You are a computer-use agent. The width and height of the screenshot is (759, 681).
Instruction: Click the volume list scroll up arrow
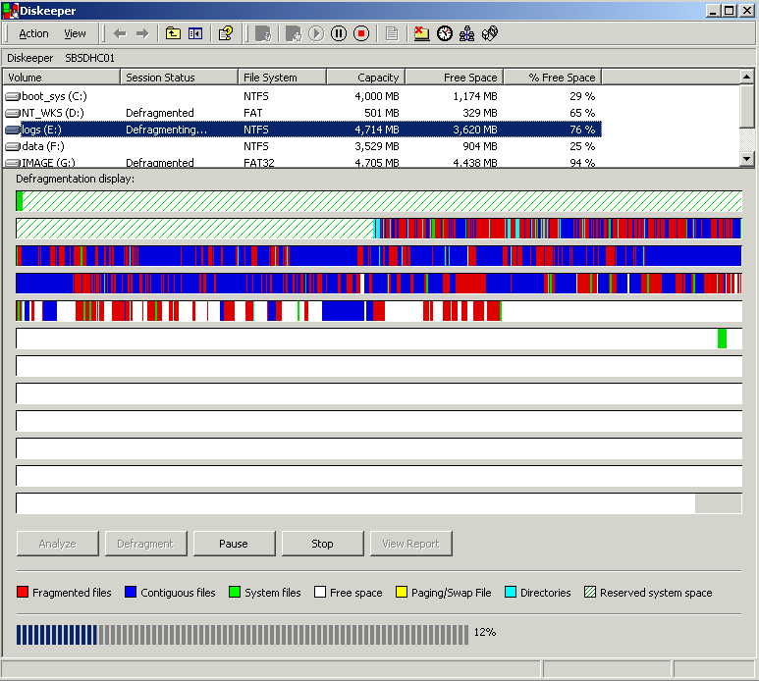click(x=747, y=77)
